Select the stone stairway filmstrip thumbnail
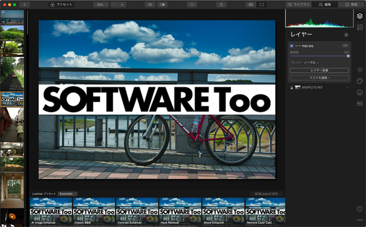 coord(12,74)
